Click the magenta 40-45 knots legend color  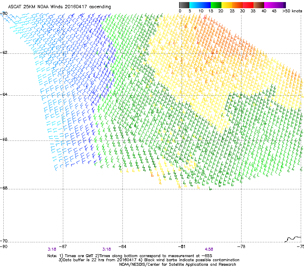(269, 5)
